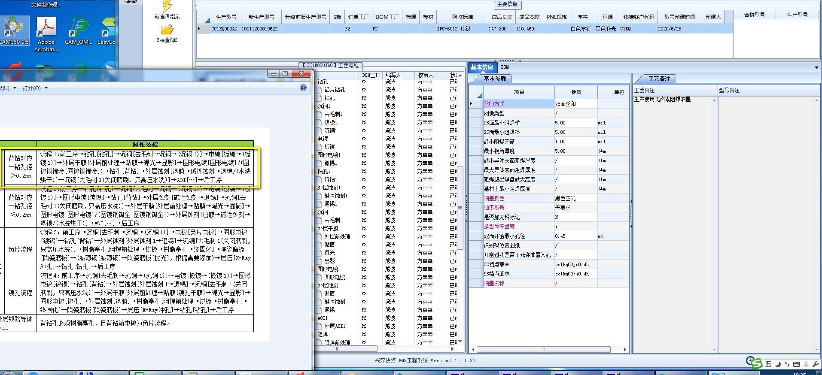Click process list scrollbar up arrow
Image resolution: width=822 pixels, height=375 pixels.
pyautogui.click(x=460, y=76)
